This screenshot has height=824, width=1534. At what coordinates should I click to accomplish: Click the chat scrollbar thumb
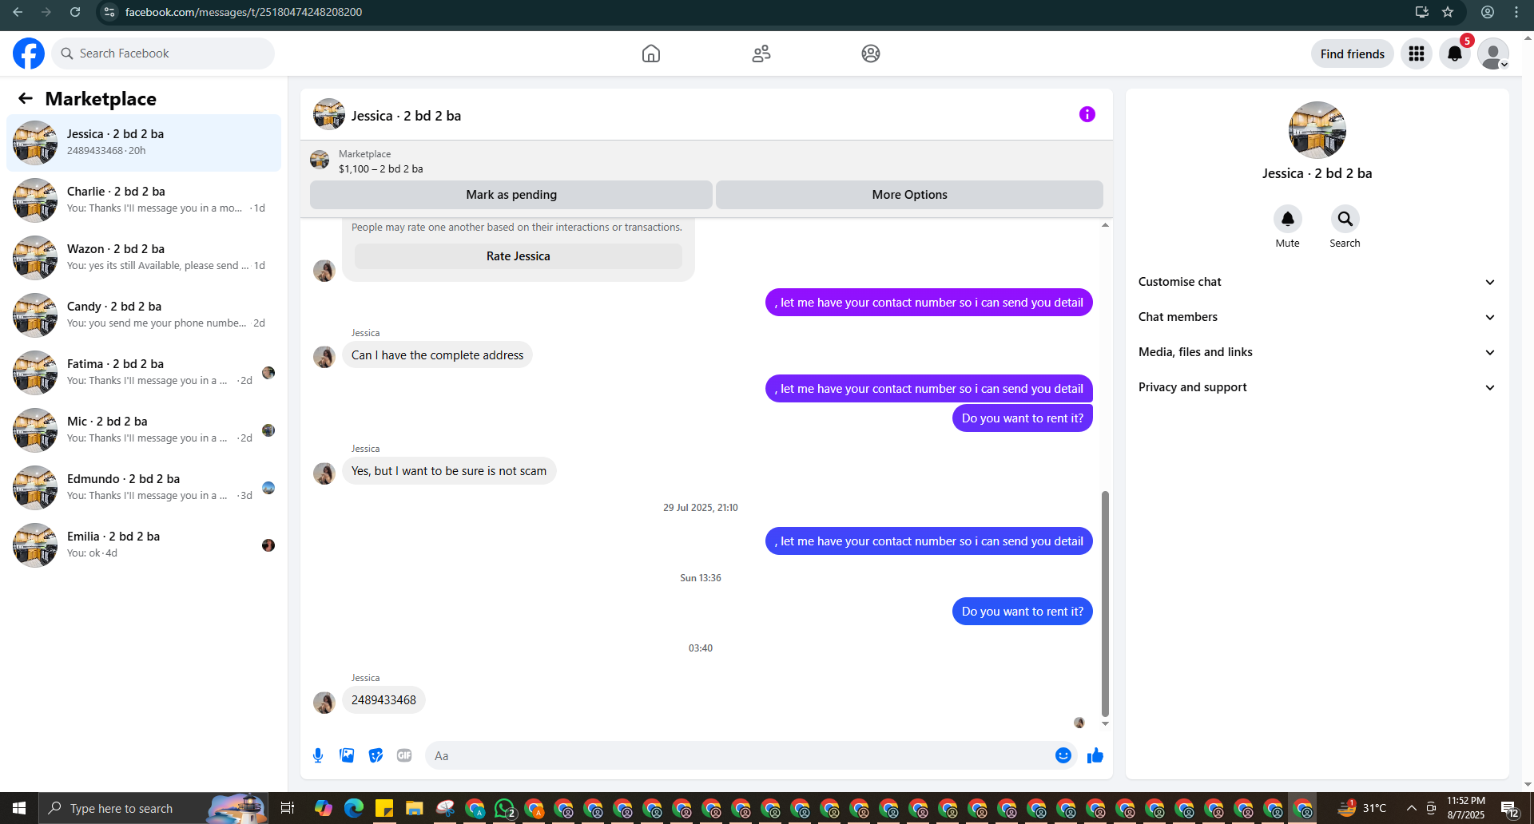click(1105, 604)
